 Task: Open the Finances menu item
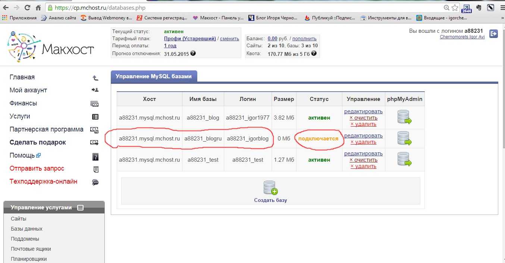(23, 103)
